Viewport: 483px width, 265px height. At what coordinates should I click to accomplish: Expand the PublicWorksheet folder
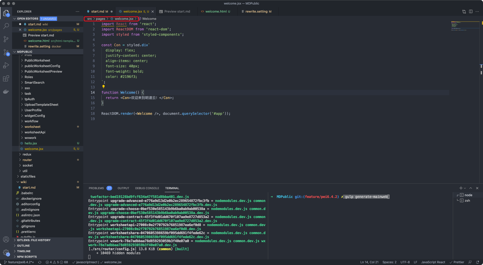[x=37, y=60]
